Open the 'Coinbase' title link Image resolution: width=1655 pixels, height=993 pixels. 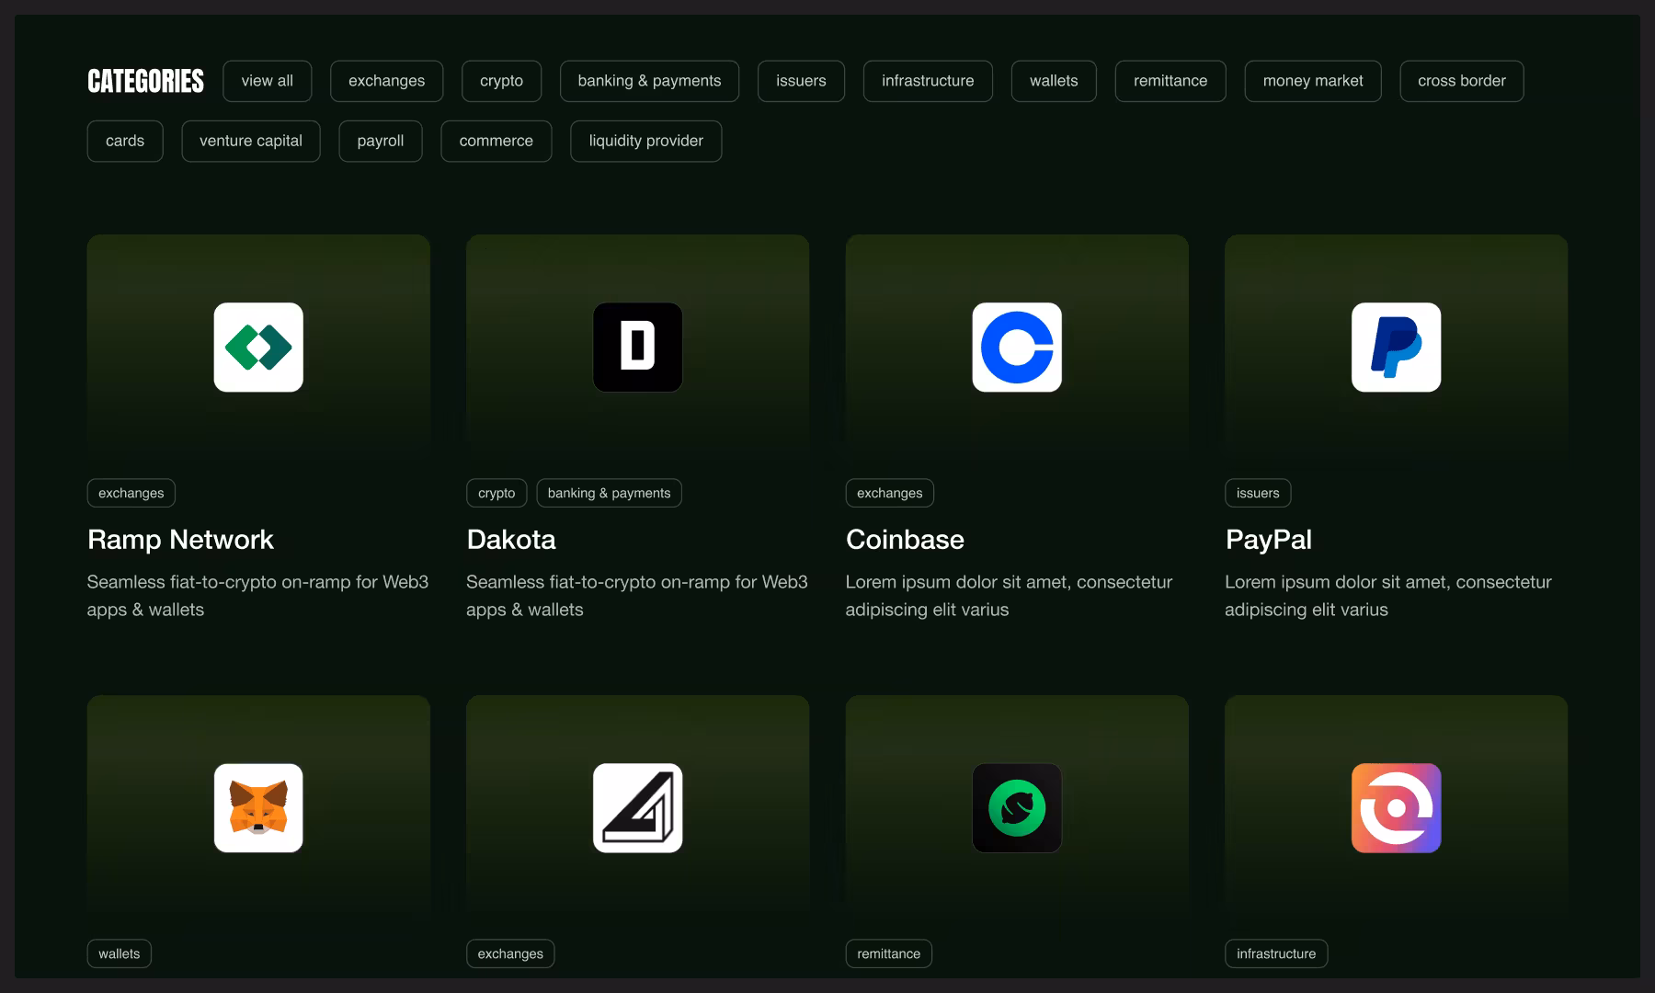pyautogui.click(x=905, y=540)
